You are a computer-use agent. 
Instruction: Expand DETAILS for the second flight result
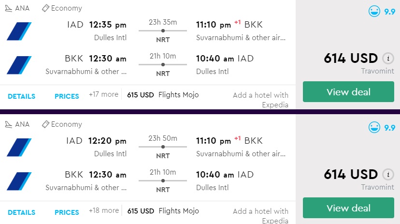[21, 212]
